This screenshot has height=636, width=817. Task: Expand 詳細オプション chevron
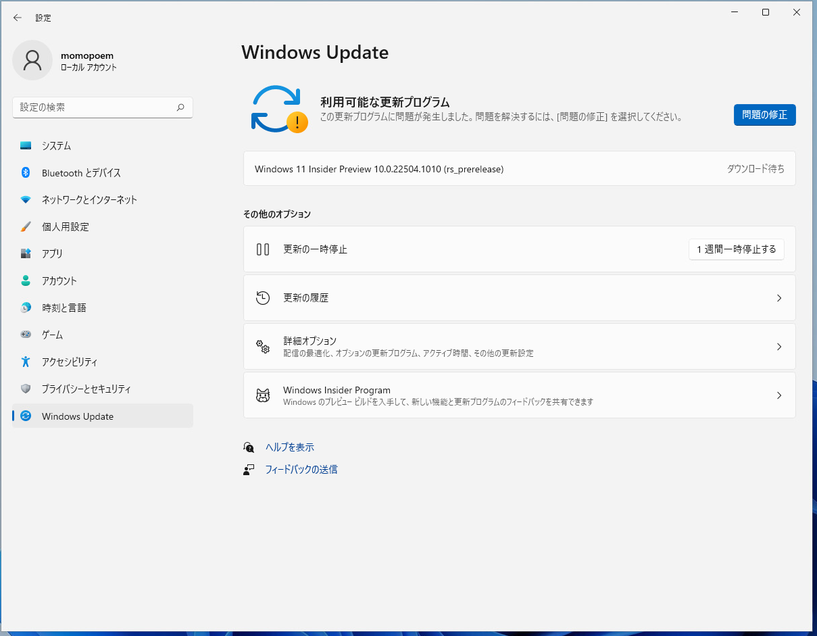click(x=779, y=347)
